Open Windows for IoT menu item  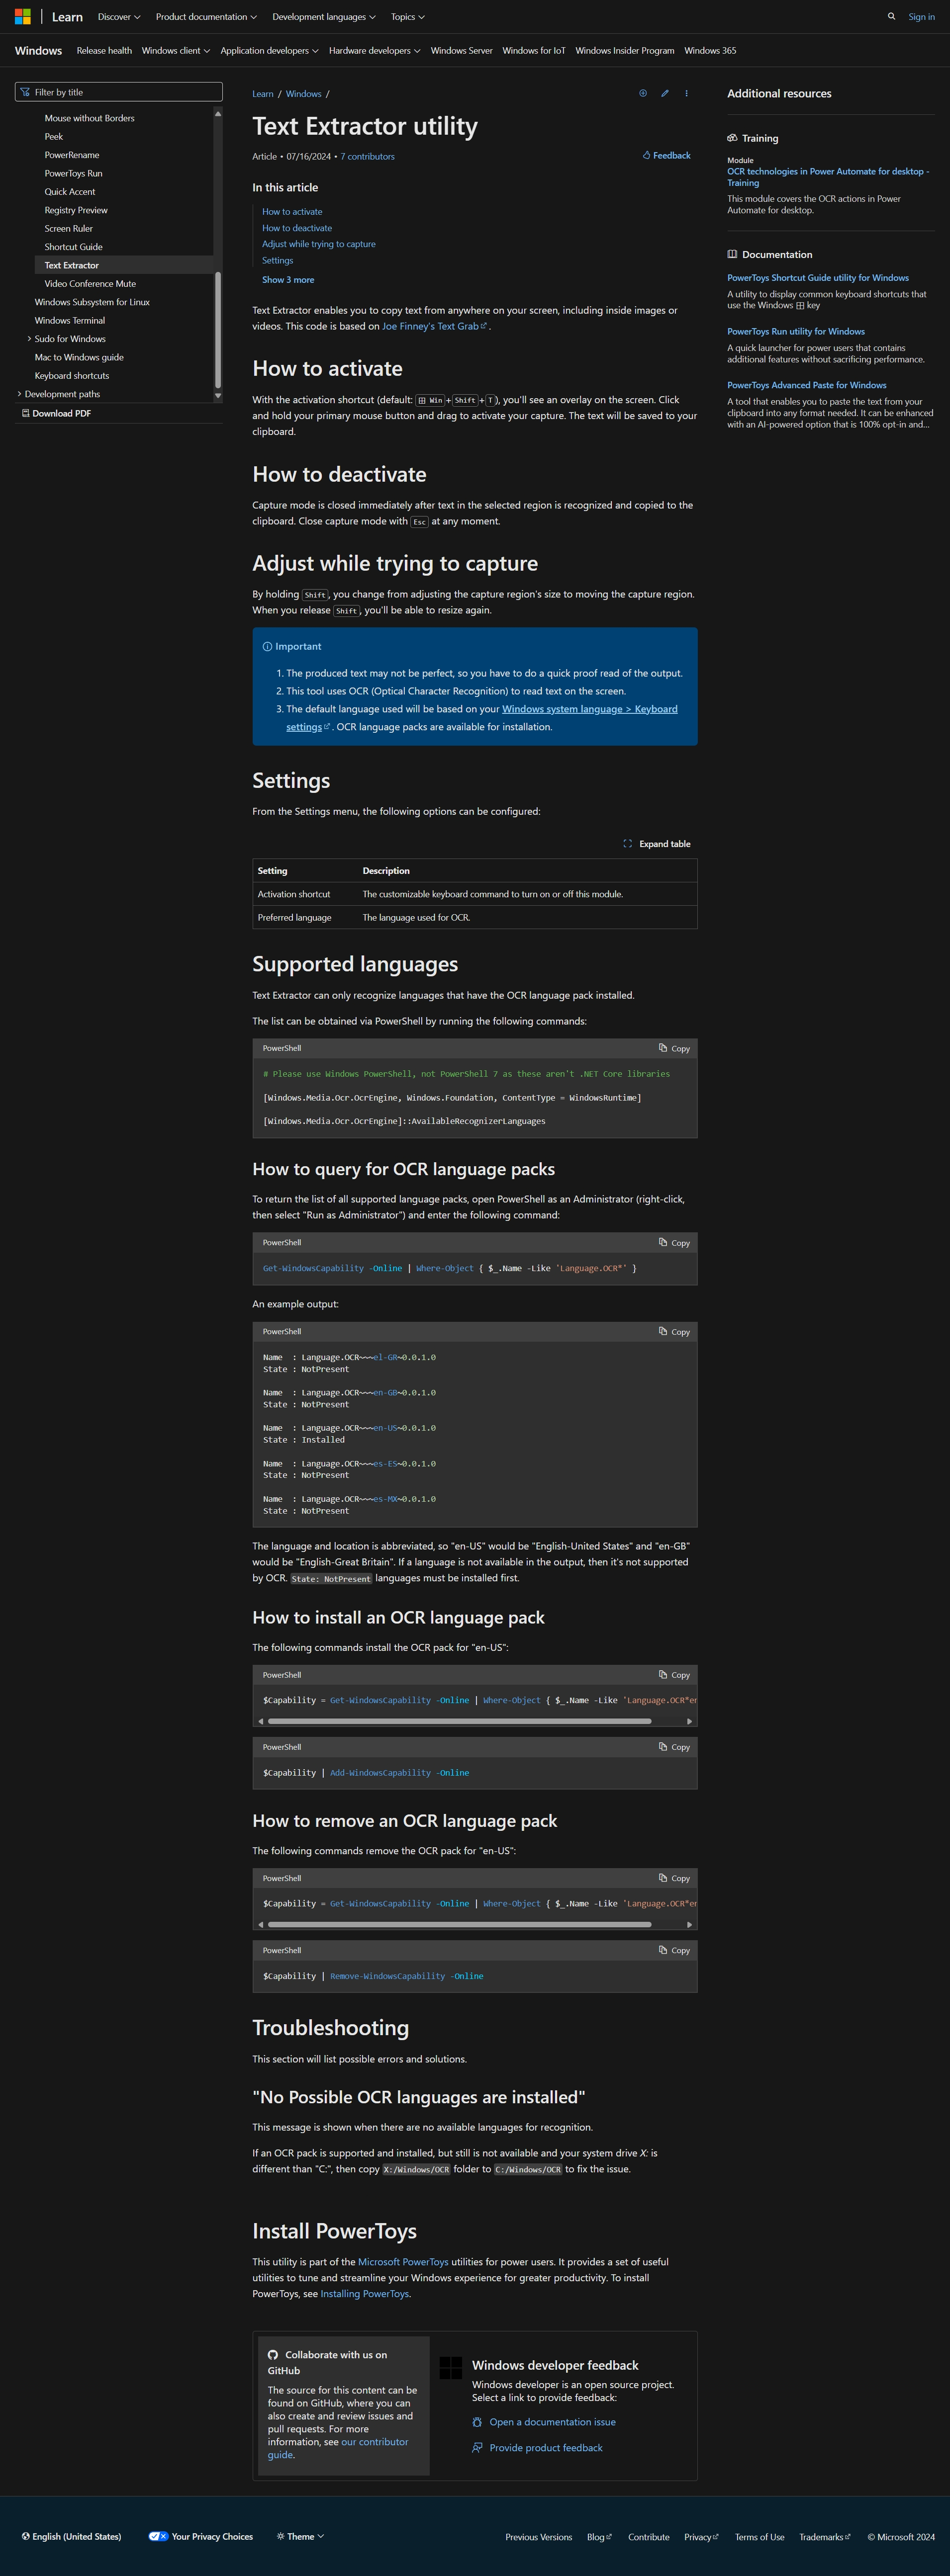pyautogui.click(x=534, y=50)
